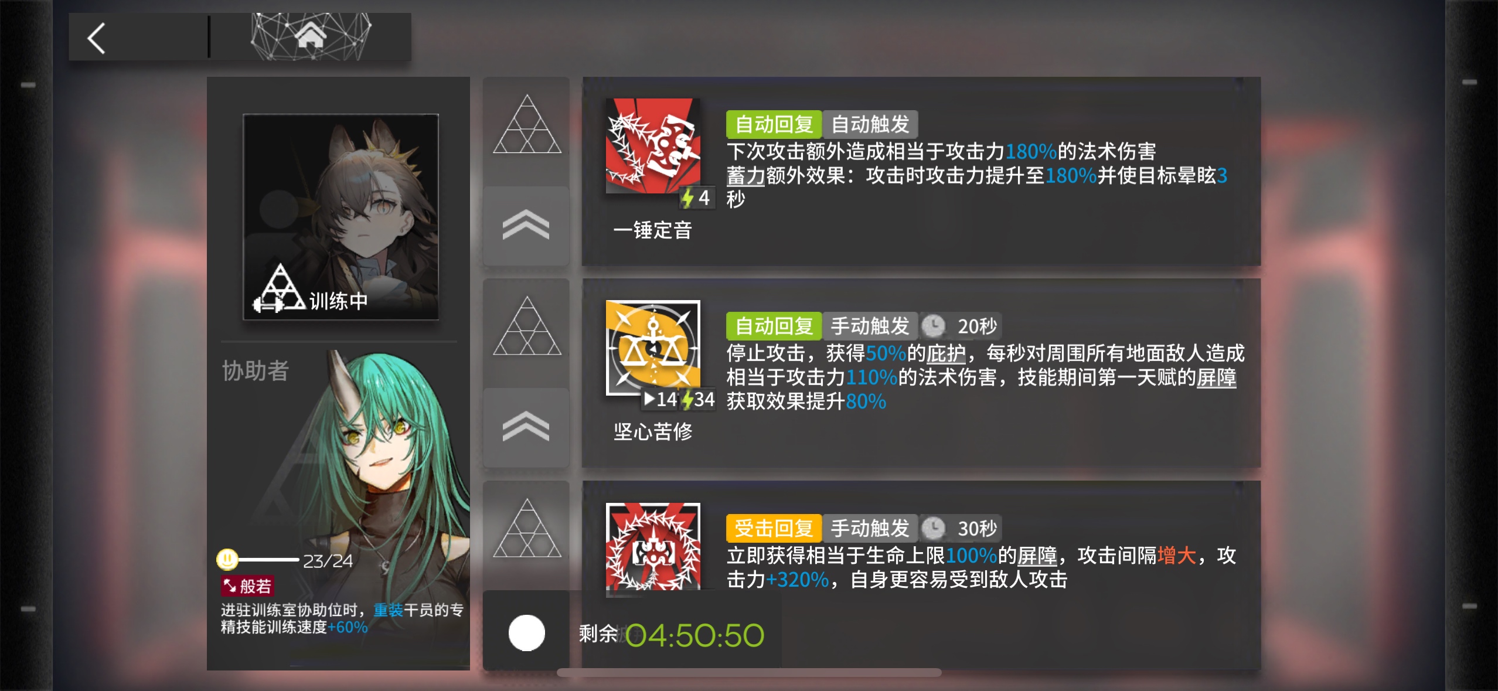1498x691 pixels.
Task: Select the 坚心苦修 skill icon
Action: (653, 348)
